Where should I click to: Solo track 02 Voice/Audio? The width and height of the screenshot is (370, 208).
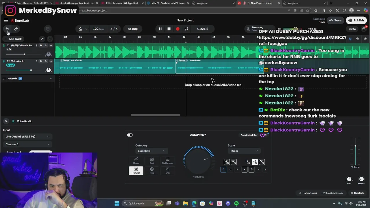tap(46, 61)
